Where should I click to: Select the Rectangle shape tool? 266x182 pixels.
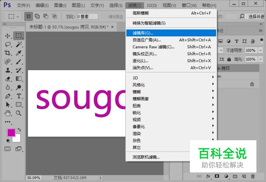(x=19, y=105)
